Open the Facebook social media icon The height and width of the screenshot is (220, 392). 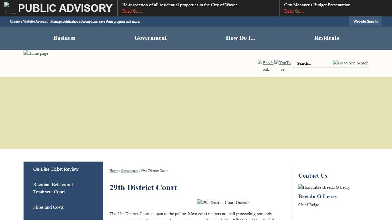pyautogui.click(x=265, y=66)
